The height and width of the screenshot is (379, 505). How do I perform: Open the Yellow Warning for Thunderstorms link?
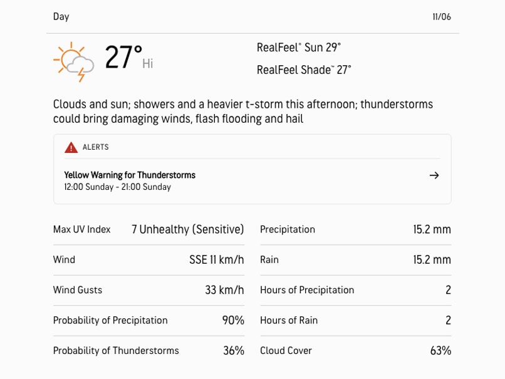130,175
